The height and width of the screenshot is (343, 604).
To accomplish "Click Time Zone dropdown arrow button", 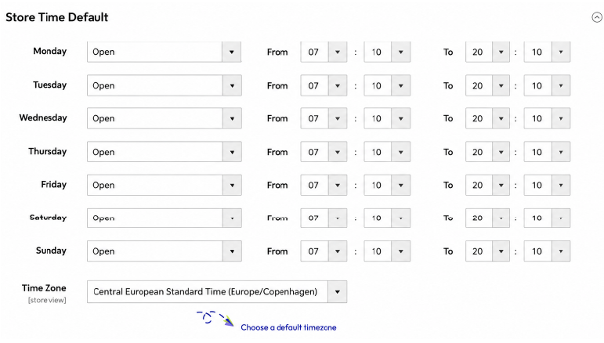I will [x=338, y=291].
